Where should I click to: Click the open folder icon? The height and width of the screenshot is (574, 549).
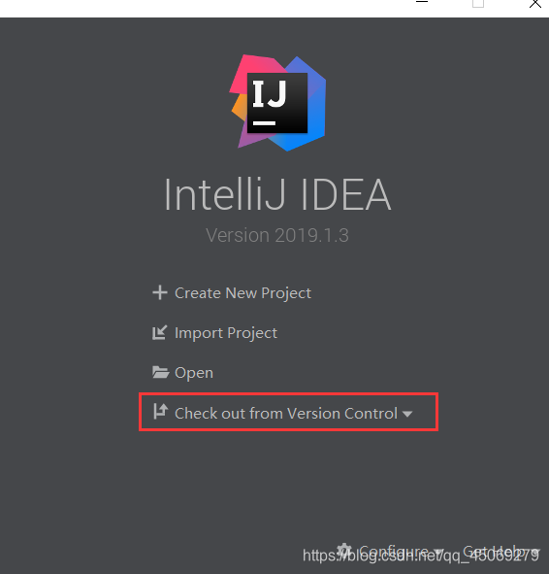click(160, 372)
